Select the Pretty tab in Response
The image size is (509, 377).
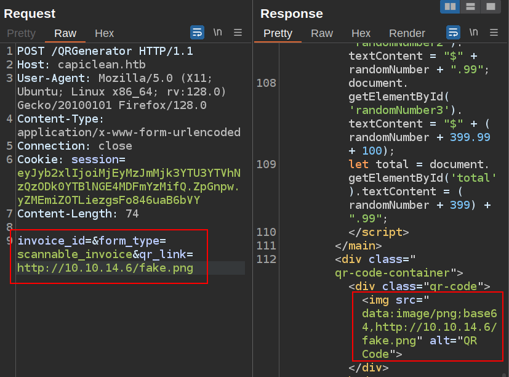point(278,33)
